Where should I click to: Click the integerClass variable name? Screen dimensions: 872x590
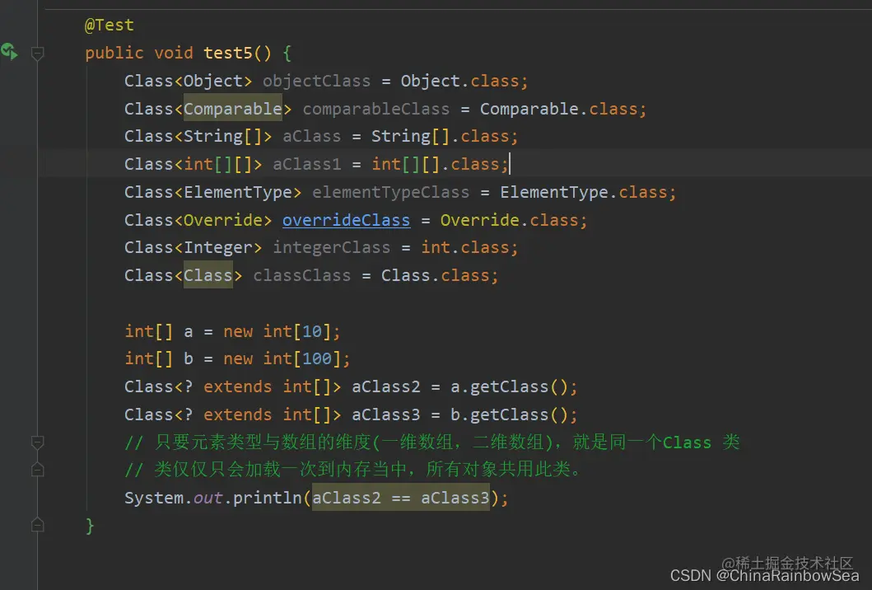(332, 247)
